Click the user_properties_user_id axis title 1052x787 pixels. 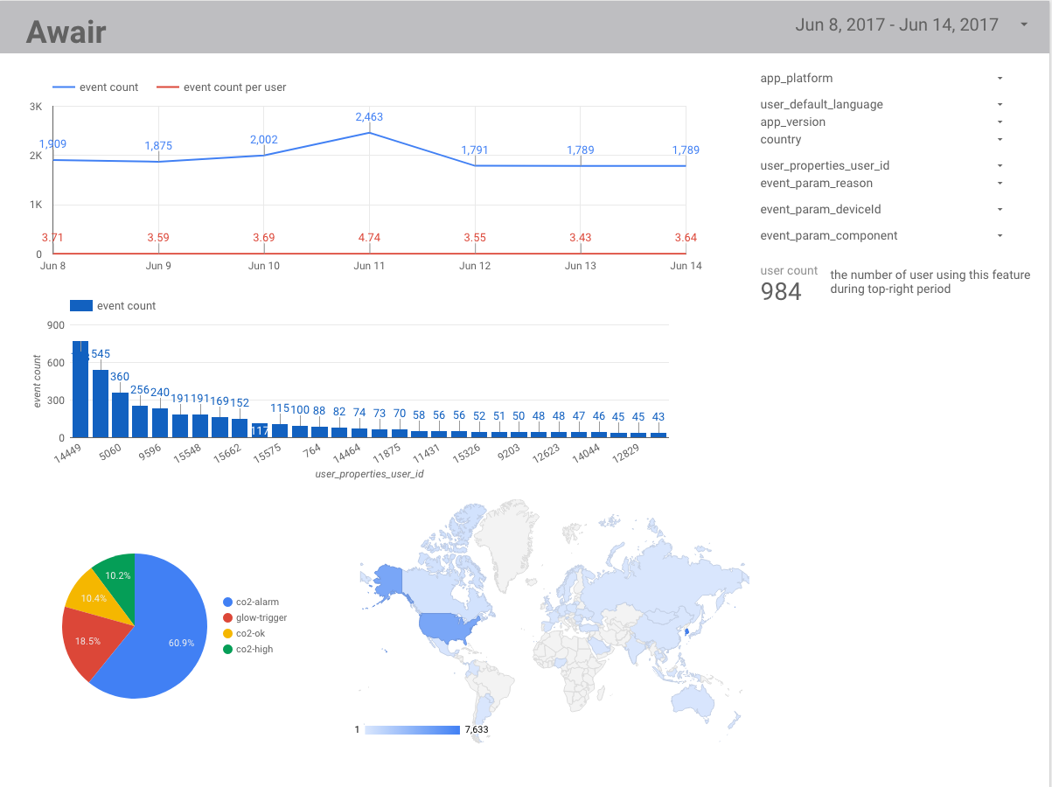point(370,474)
